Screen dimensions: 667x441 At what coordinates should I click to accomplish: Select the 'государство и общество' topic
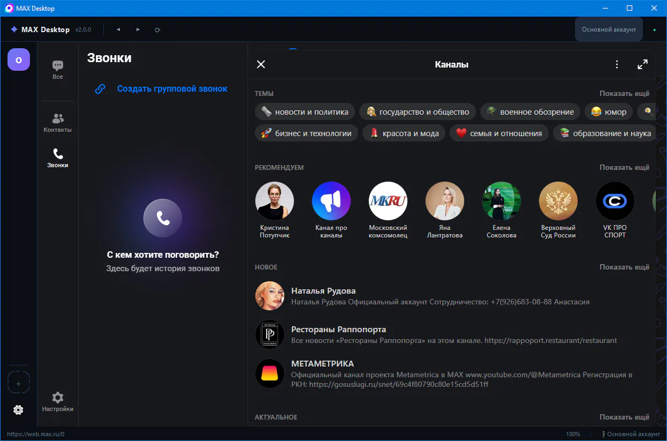[418, 112]
